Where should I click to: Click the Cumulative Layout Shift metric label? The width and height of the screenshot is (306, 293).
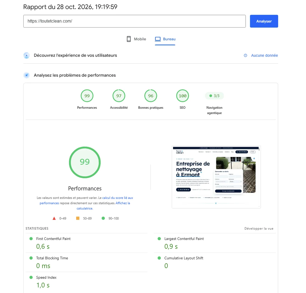coord(184,258)
